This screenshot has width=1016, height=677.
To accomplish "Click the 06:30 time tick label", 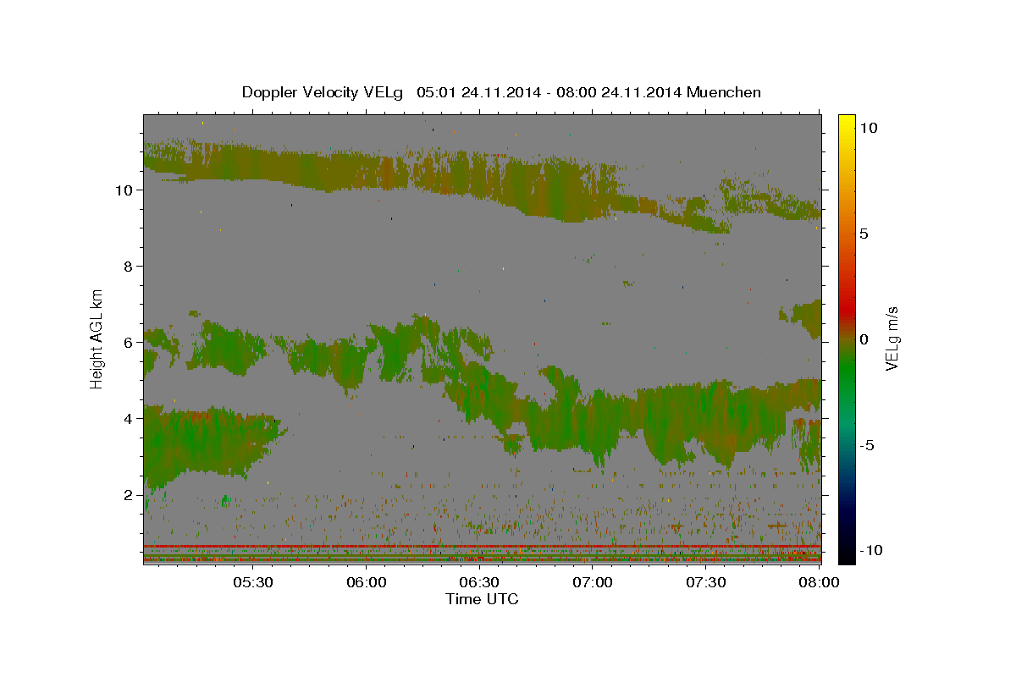I will pyautogui.click(x=479, y=583).
